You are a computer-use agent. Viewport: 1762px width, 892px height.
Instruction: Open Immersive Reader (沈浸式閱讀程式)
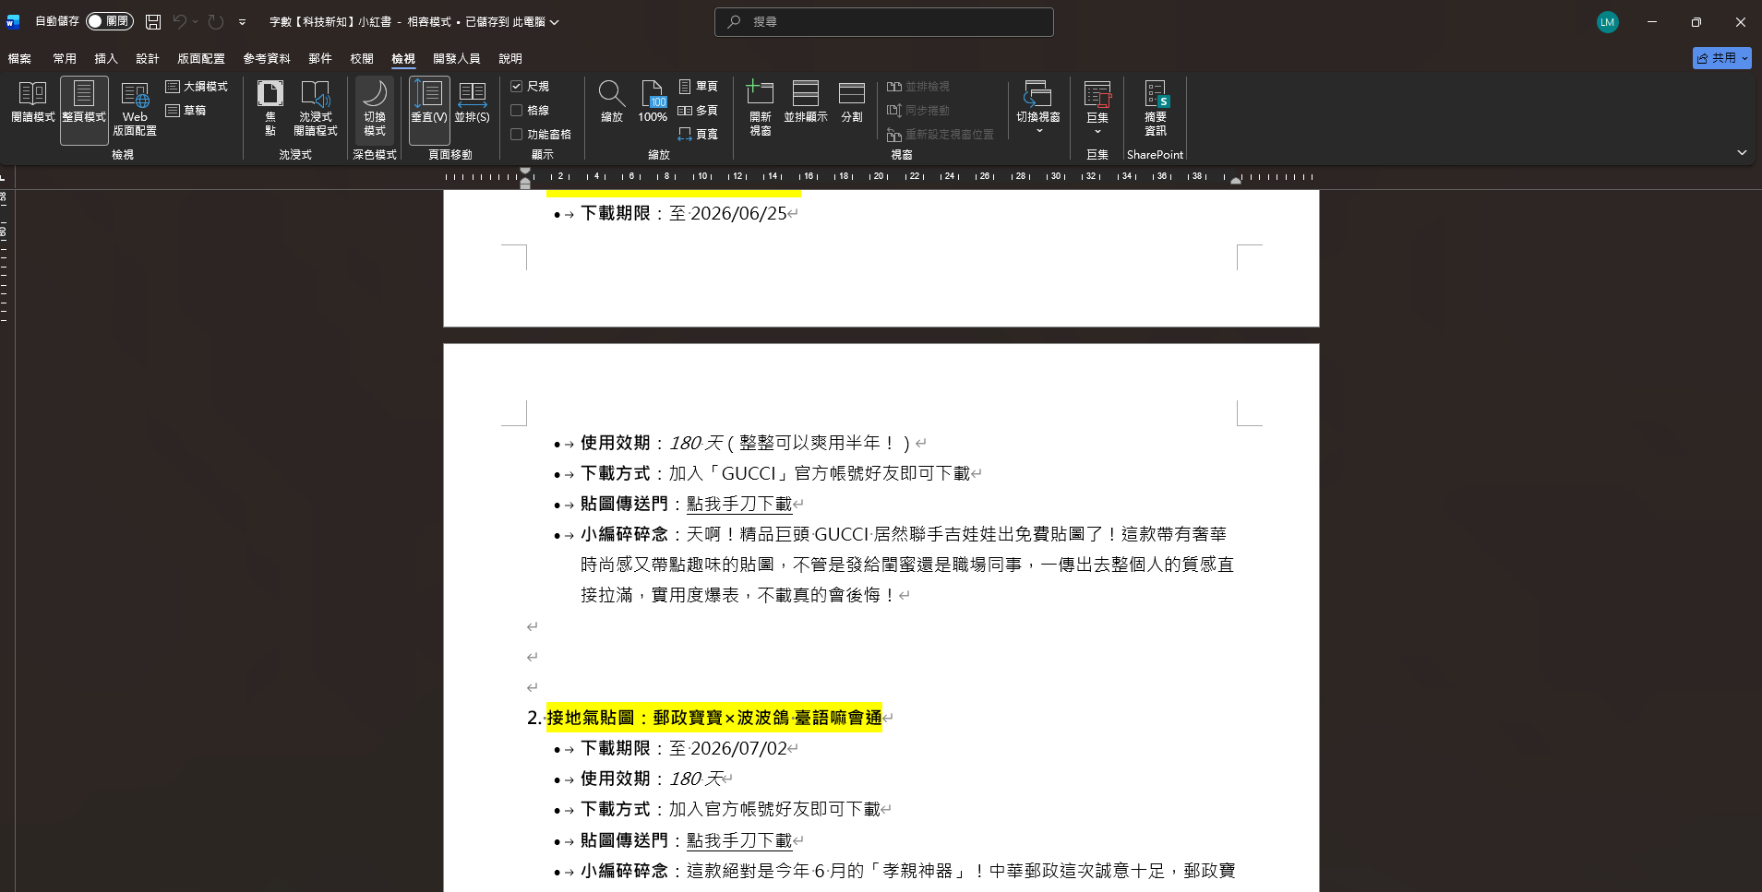(316, 109)
